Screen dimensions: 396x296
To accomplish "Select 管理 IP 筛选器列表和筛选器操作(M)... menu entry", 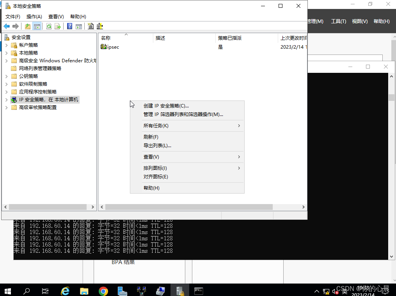I will point(183,115).
